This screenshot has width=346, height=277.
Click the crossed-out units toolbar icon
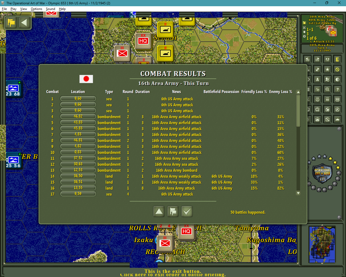327,79
